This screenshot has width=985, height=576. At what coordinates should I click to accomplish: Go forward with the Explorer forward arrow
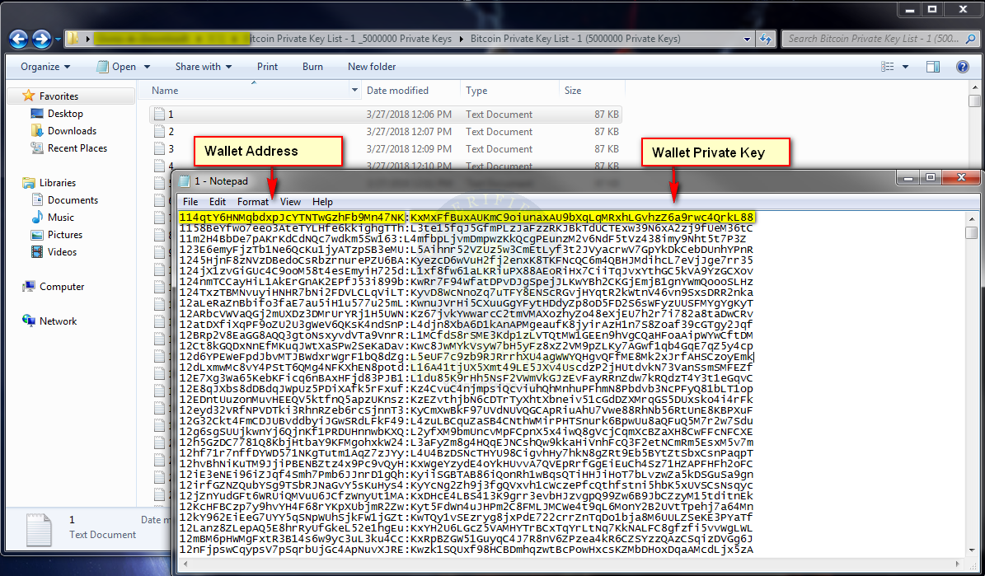(x=41, y=39)
